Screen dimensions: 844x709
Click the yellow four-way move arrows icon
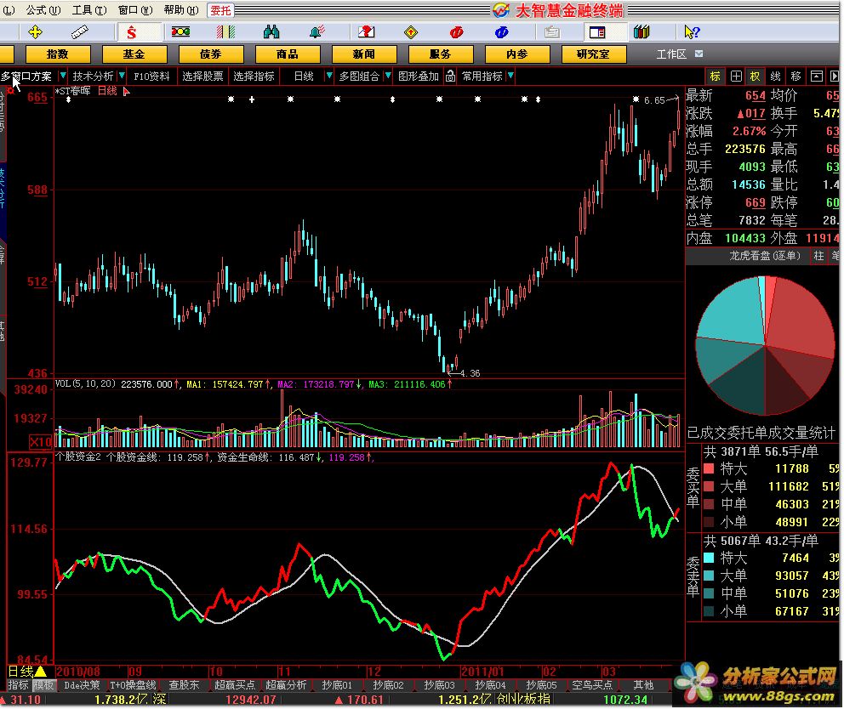[x=35, y=32]
